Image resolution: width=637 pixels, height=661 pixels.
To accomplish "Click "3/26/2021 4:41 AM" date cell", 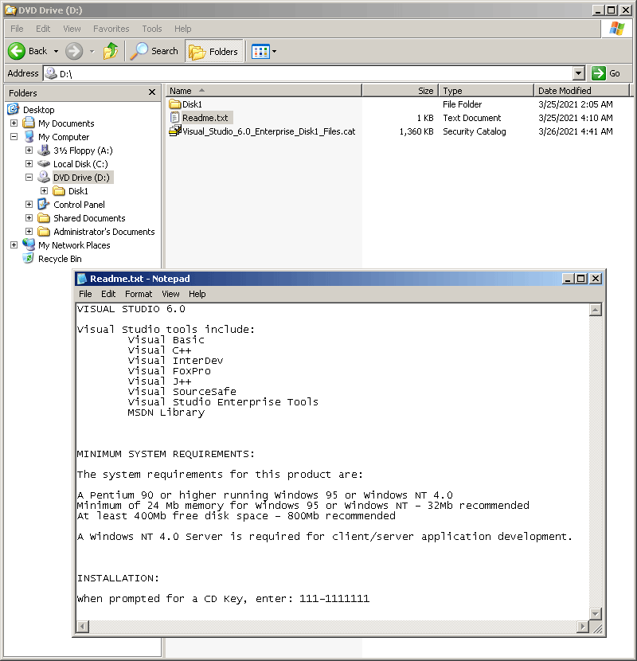I will pos(576,131).
